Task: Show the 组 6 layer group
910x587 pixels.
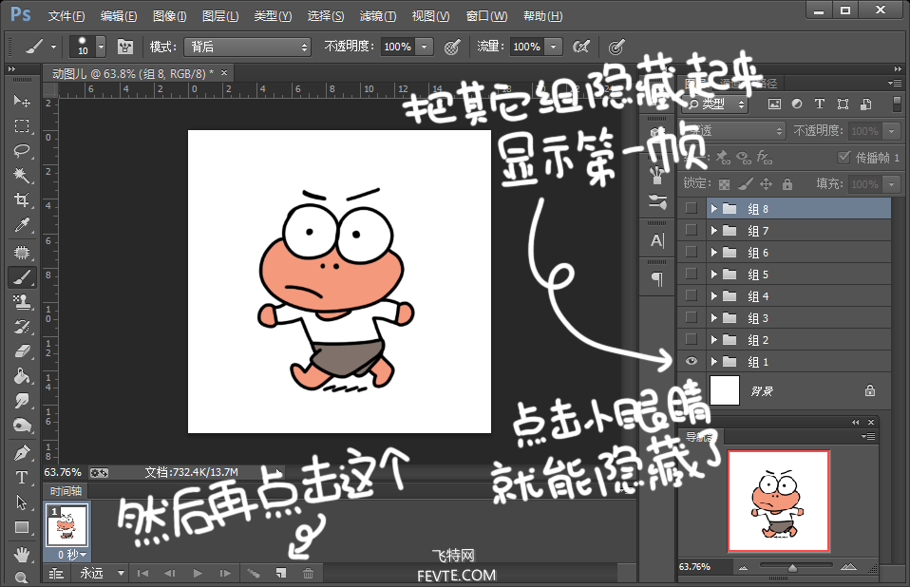Action: pyautogui.click(x=691, y=252)
